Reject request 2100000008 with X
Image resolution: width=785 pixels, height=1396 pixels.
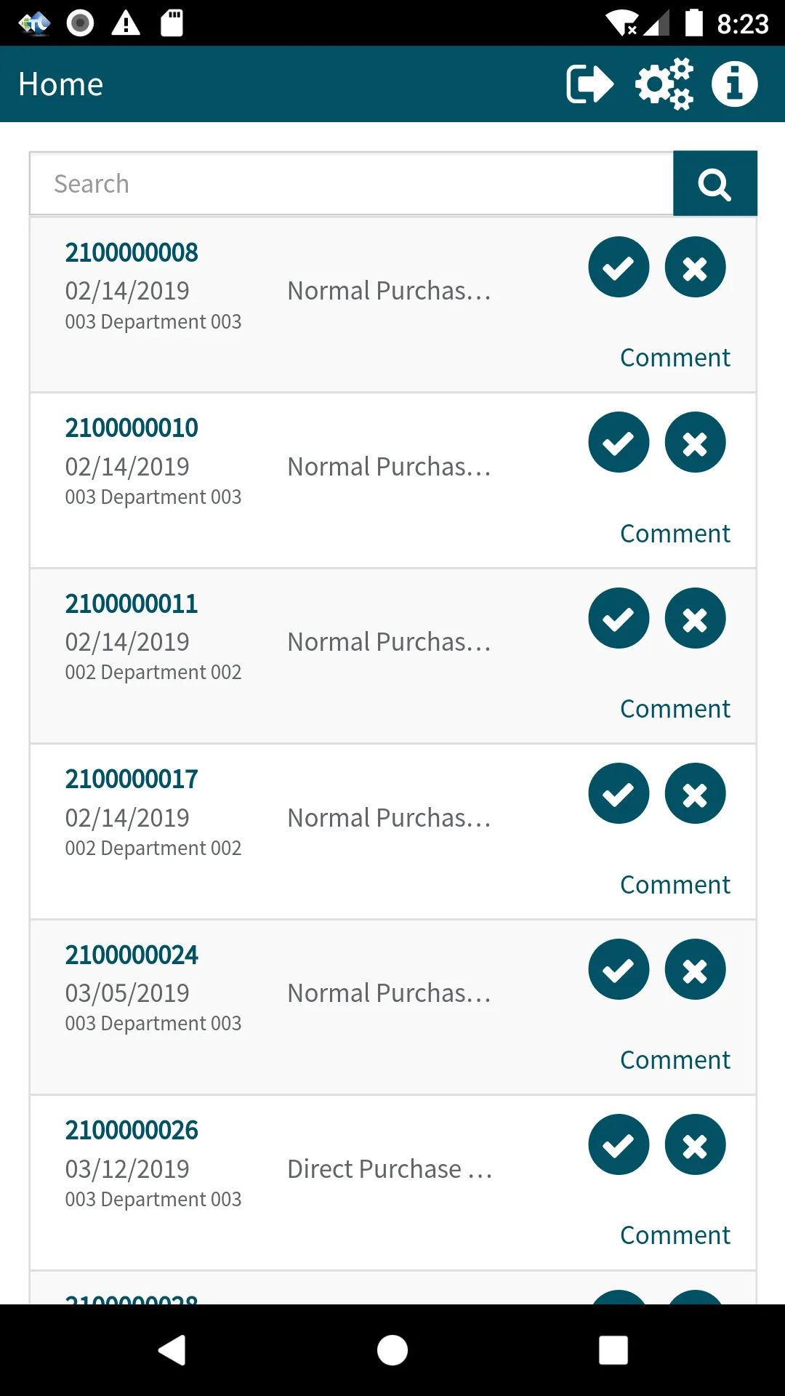point(695,267)
